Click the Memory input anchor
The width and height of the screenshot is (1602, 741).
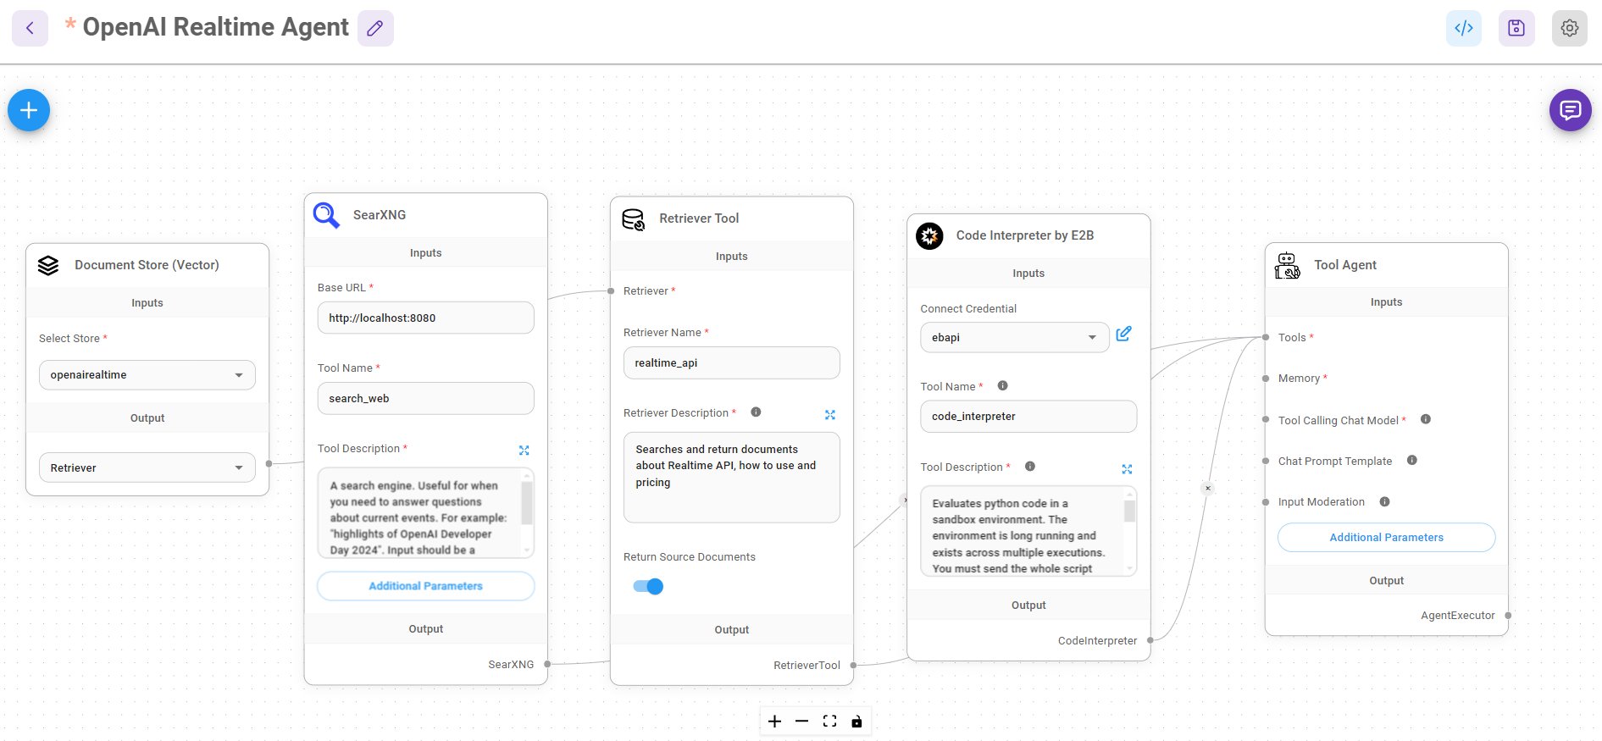click(1266, 379)
